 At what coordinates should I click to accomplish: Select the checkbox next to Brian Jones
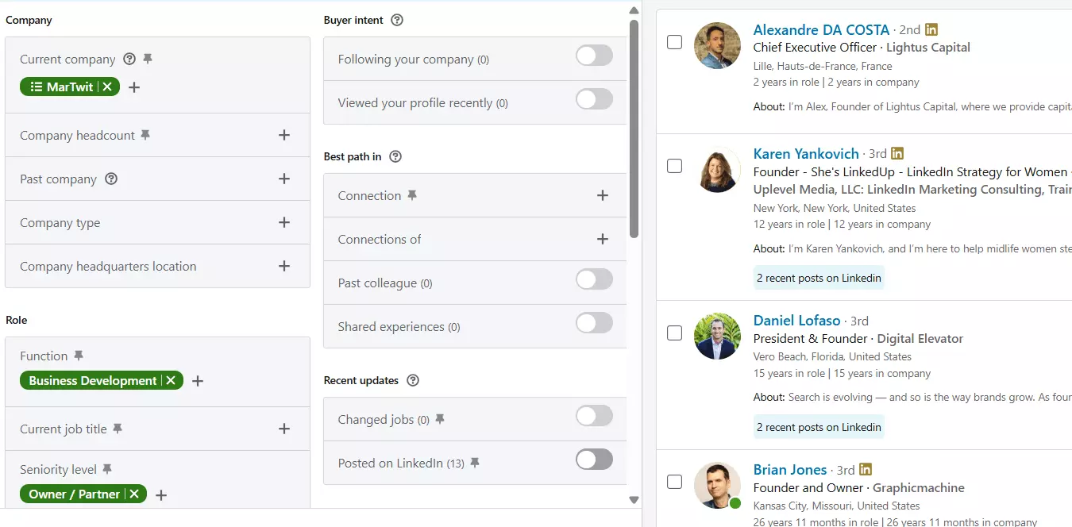674,481
